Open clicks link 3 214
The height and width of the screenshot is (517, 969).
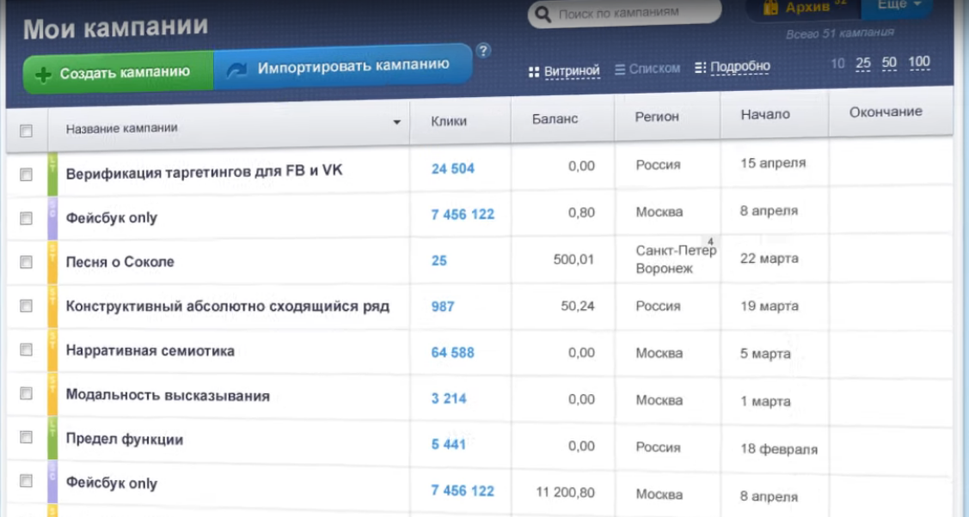[449, 398]
